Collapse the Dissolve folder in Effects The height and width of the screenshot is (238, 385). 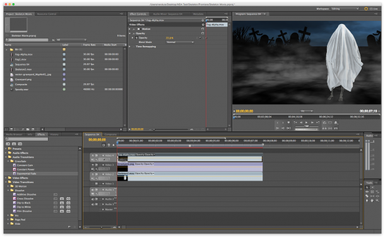(8, 191)
